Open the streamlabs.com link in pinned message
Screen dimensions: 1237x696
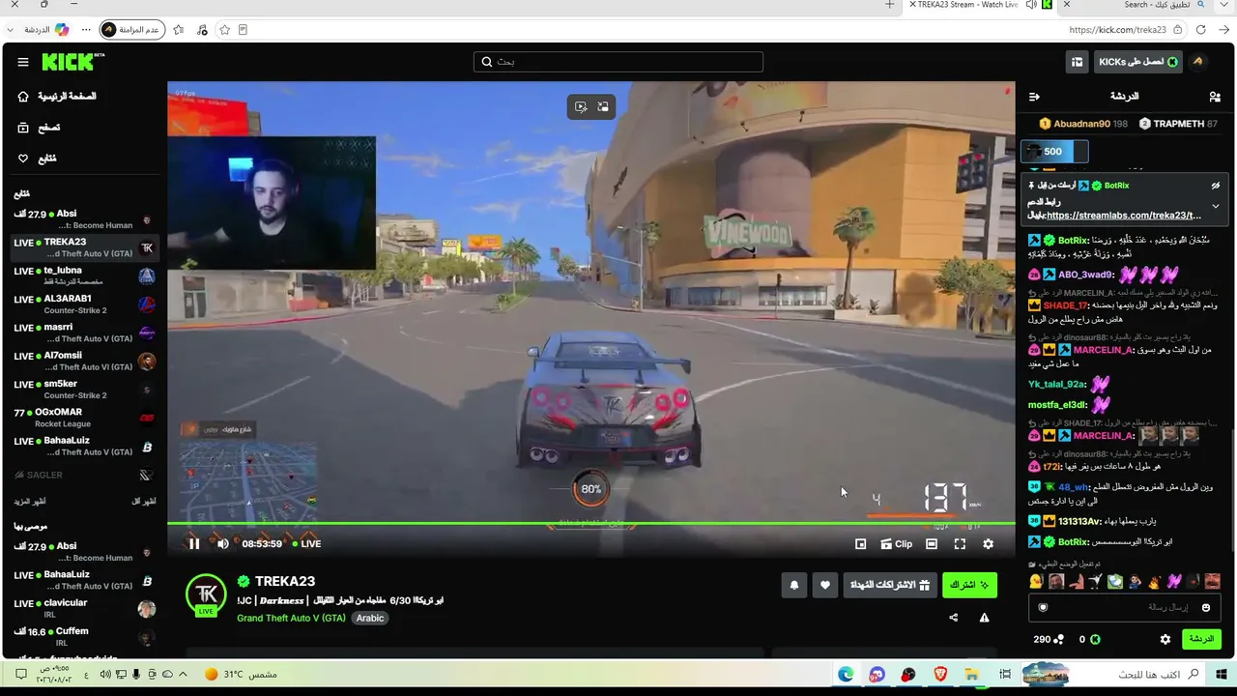1124,216
